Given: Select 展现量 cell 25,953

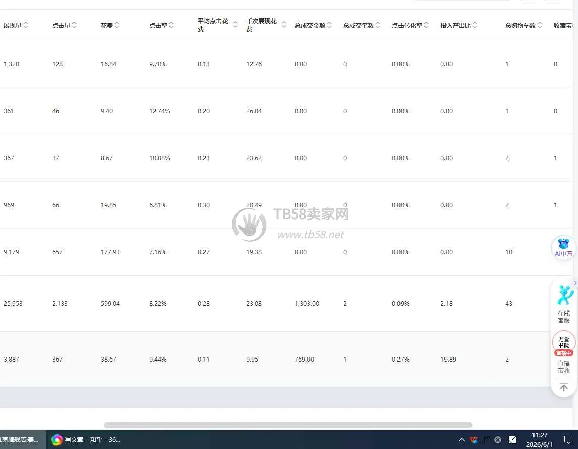Looking at the screenshot, I should (13, 304).
